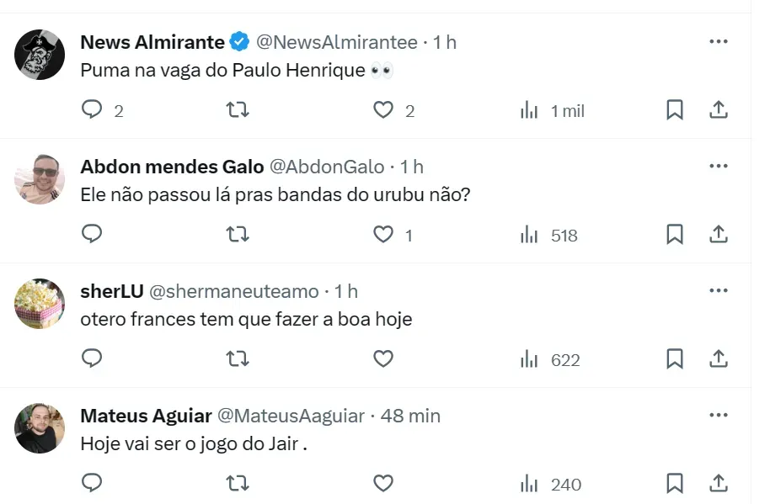This screenshot has height=504, width=770.
Task: Share the News Almirante tweet
Action: coord(719,110)
